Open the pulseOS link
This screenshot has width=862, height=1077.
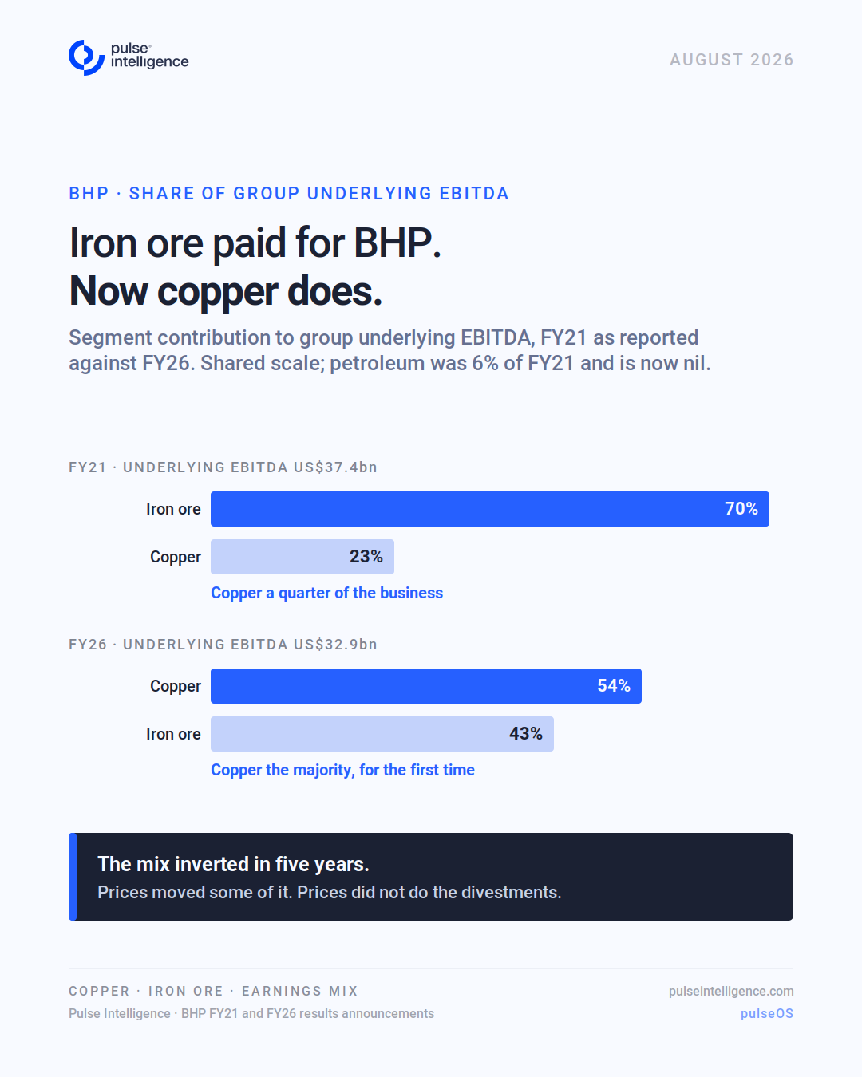767,1013
